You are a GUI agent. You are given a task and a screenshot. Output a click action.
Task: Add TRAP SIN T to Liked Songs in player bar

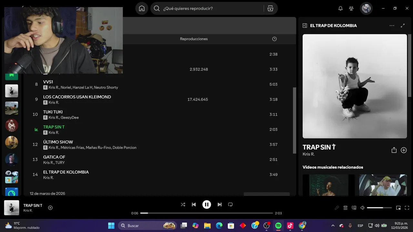coord(50,208)
